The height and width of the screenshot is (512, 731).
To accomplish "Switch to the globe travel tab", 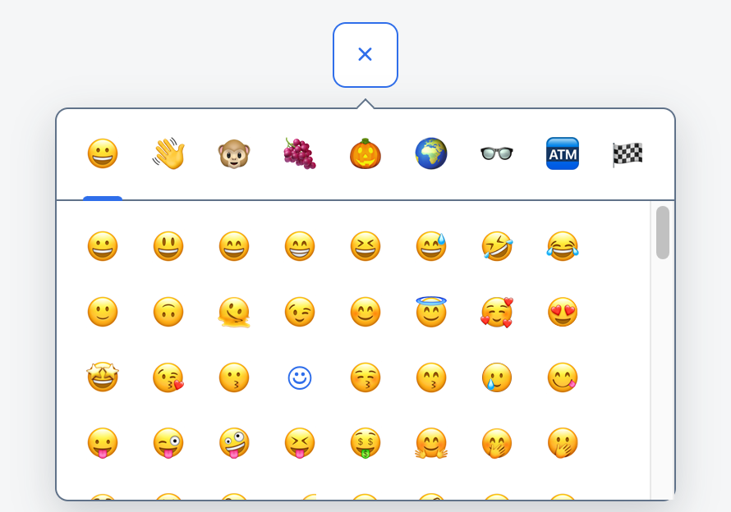I will [431, 153].
